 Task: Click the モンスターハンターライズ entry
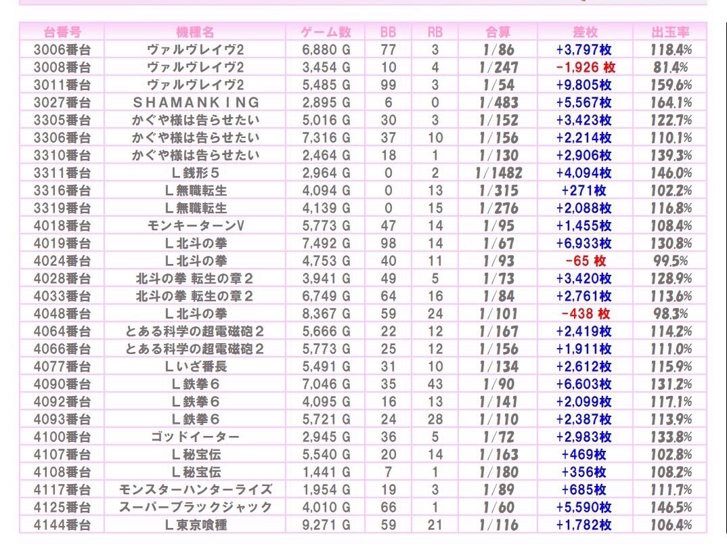point(195,489)
